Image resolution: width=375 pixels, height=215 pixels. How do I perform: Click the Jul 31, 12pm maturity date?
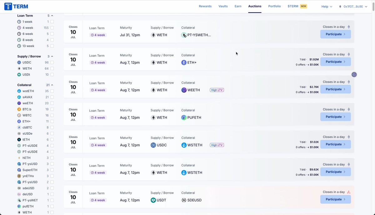[130, 35]
